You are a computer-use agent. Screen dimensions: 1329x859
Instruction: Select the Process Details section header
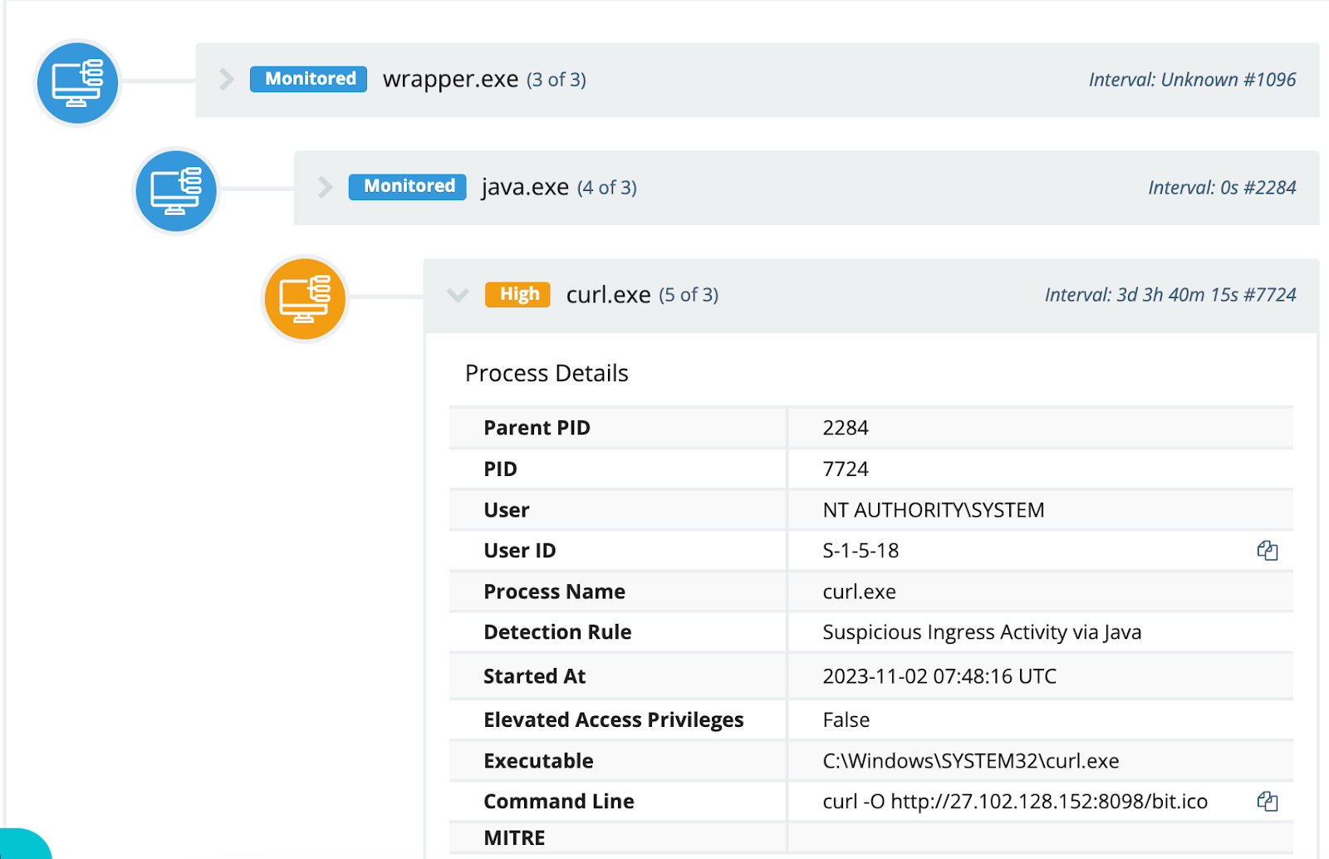(546, 373)
